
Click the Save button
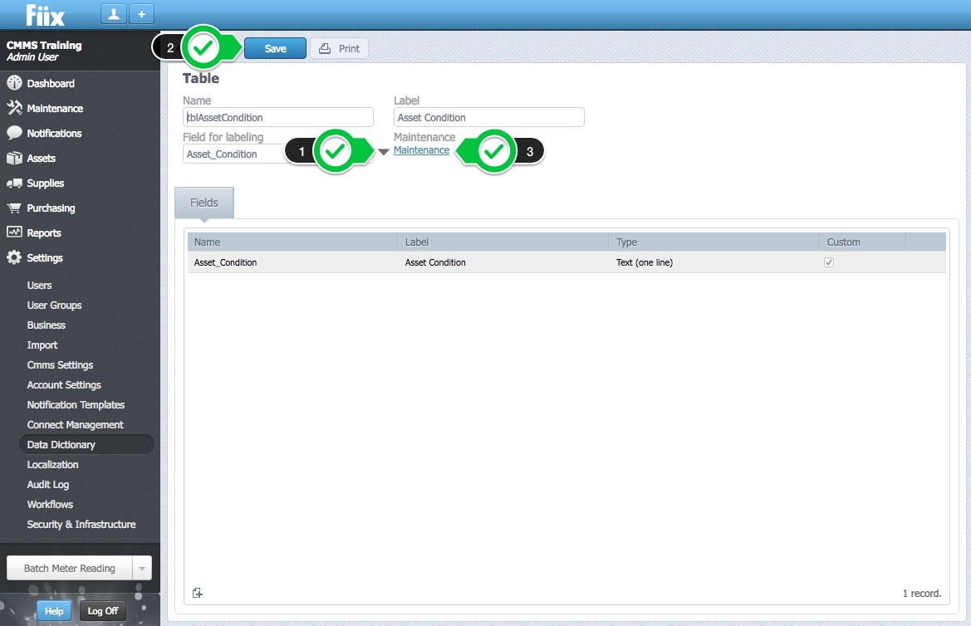[x=275, y=48]
